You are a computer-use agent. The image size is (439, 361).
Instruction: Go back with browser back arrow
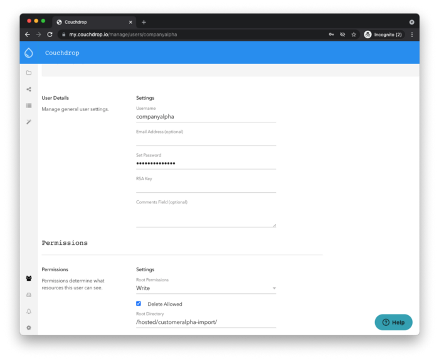[28, 35]
